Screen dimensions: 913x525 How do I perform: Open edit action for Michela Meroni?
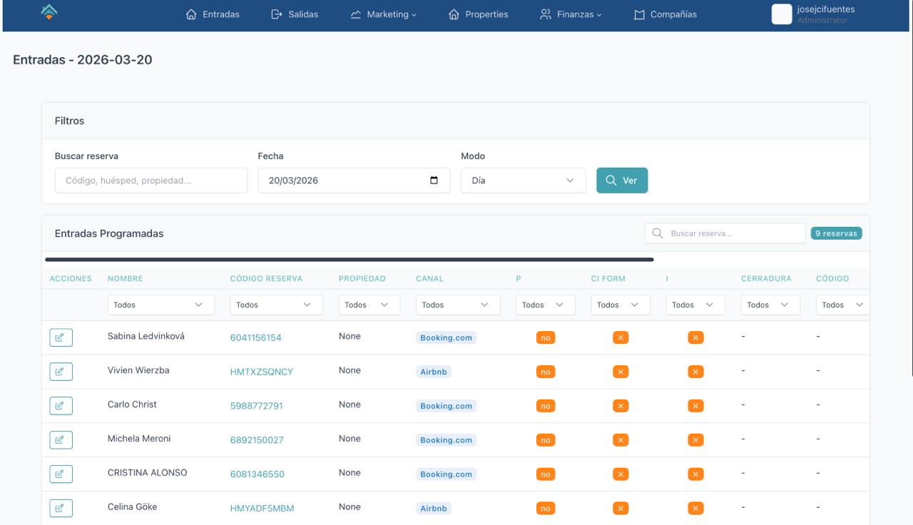click(61, 440)
